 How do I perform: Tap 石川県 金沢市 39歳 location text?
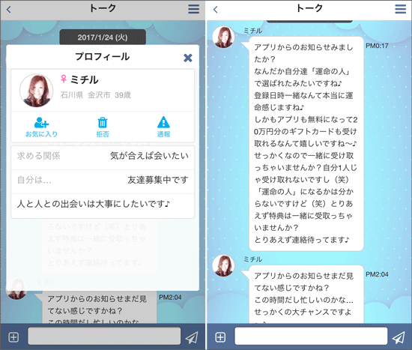click(x=96, y=95)
